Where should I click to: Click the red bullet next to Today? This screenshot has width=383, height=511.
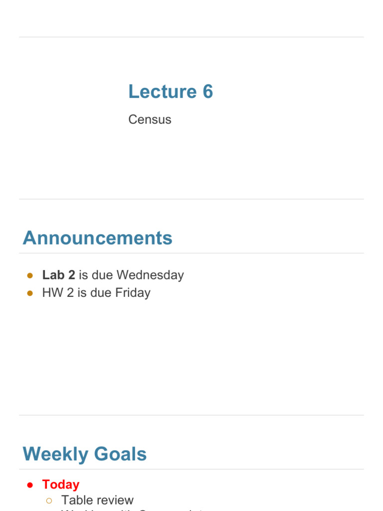pos(30,485)
